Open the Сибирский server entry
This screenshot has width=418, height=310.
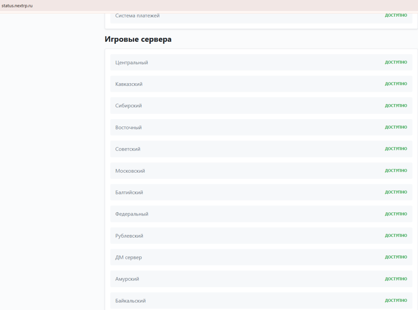point(128,106)
